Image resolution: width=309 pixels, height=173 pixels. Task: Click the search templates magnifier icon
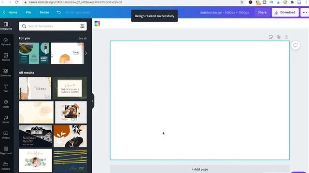(24, 26)
